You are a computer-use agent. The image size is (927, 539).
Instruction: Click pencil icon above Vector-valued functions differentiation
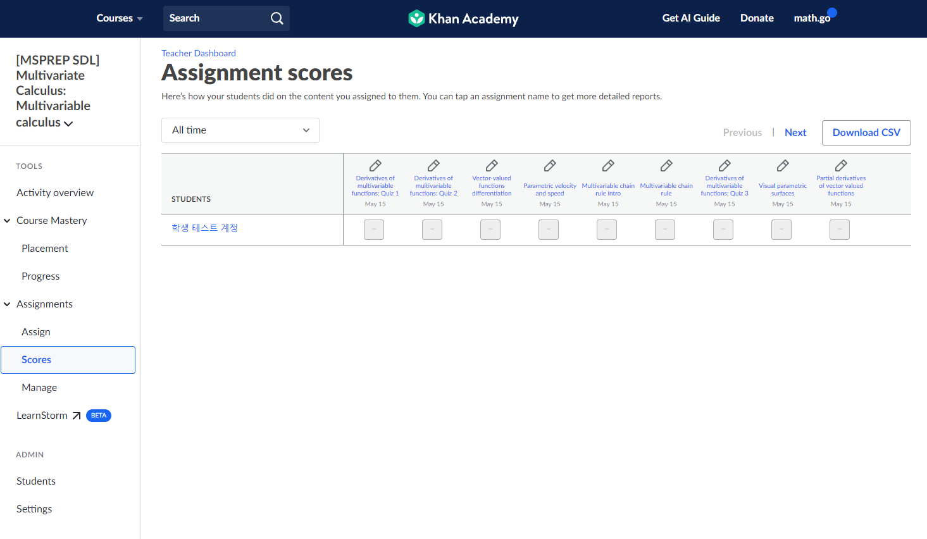point(492,166)
